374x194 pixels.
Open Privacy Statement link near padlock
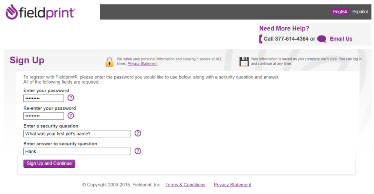click(x=142, y=64)
